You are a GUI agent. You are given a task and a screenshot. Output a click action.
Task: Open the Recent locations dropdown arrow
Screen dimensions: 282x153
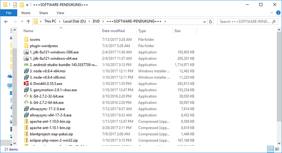(x=22, y=21)
